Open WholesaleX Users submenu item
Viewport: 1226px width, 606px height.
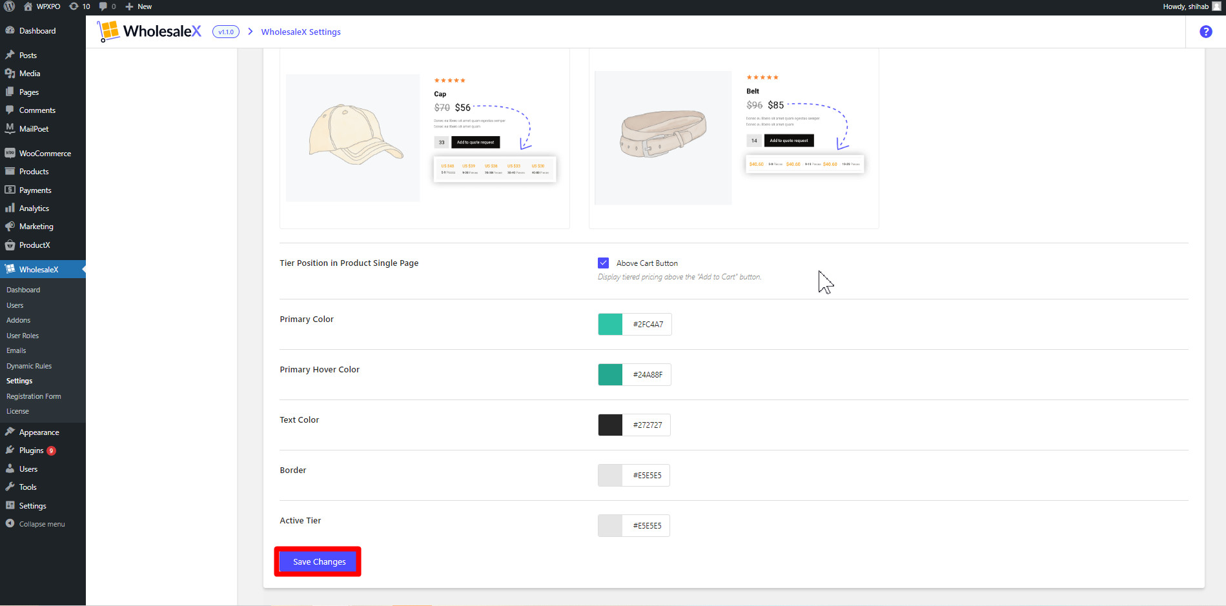point(15,305)
